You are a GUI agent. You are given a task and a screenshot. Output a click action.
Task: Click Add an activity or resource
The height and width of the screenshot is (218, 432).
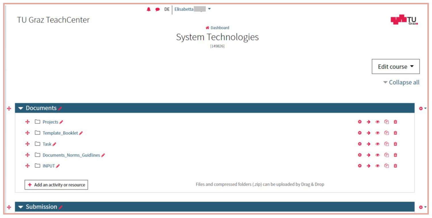(56, 185)
